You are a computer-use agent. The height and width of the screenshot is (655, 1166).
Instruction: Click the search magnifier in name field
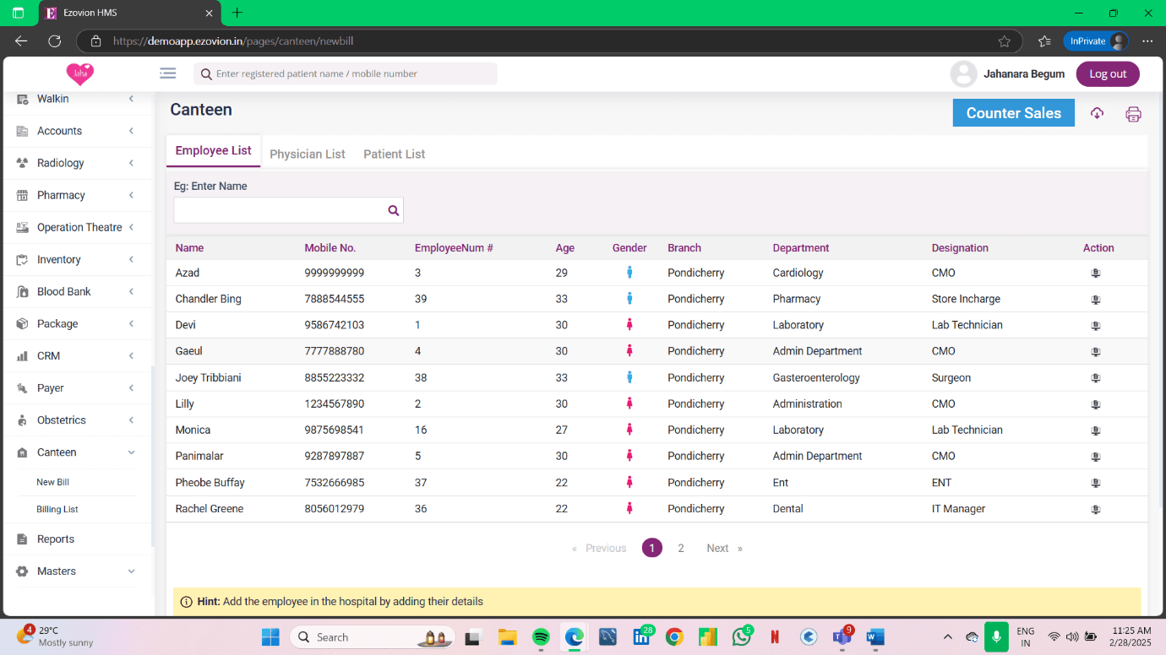393,210
